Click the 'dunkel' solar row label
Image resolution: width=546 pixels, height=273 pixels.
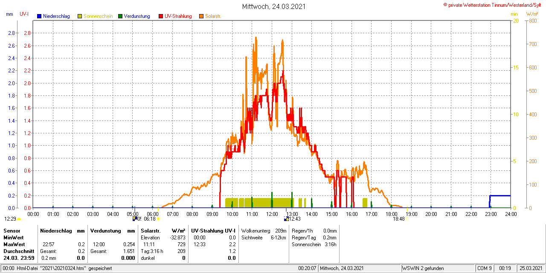tap(148, 258)
